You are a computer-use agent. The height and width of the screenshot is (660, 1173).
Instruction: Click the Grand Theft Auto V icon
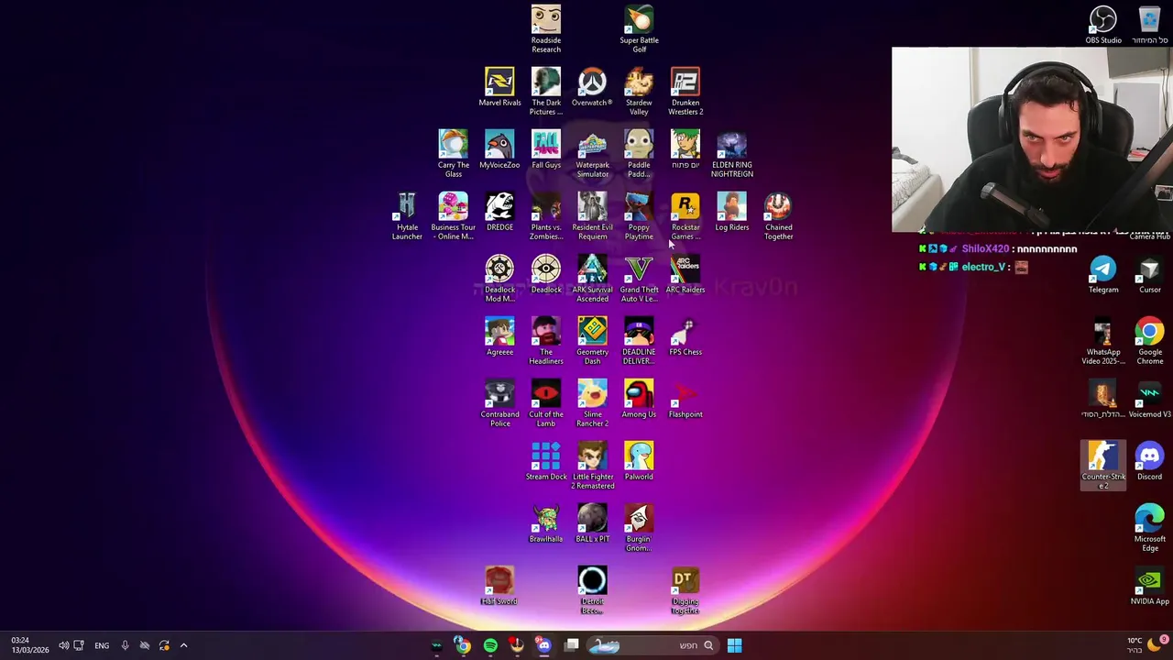(639, 278)
